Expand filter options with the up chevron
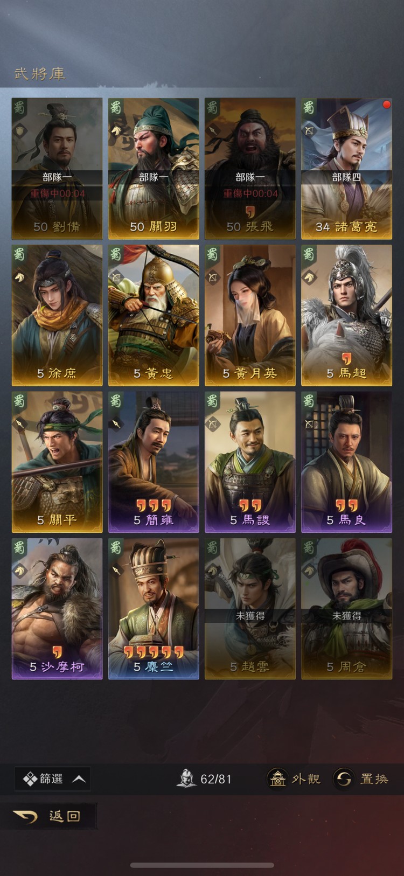The width and height of the screenshot is (404, 876). pos(79,779)
